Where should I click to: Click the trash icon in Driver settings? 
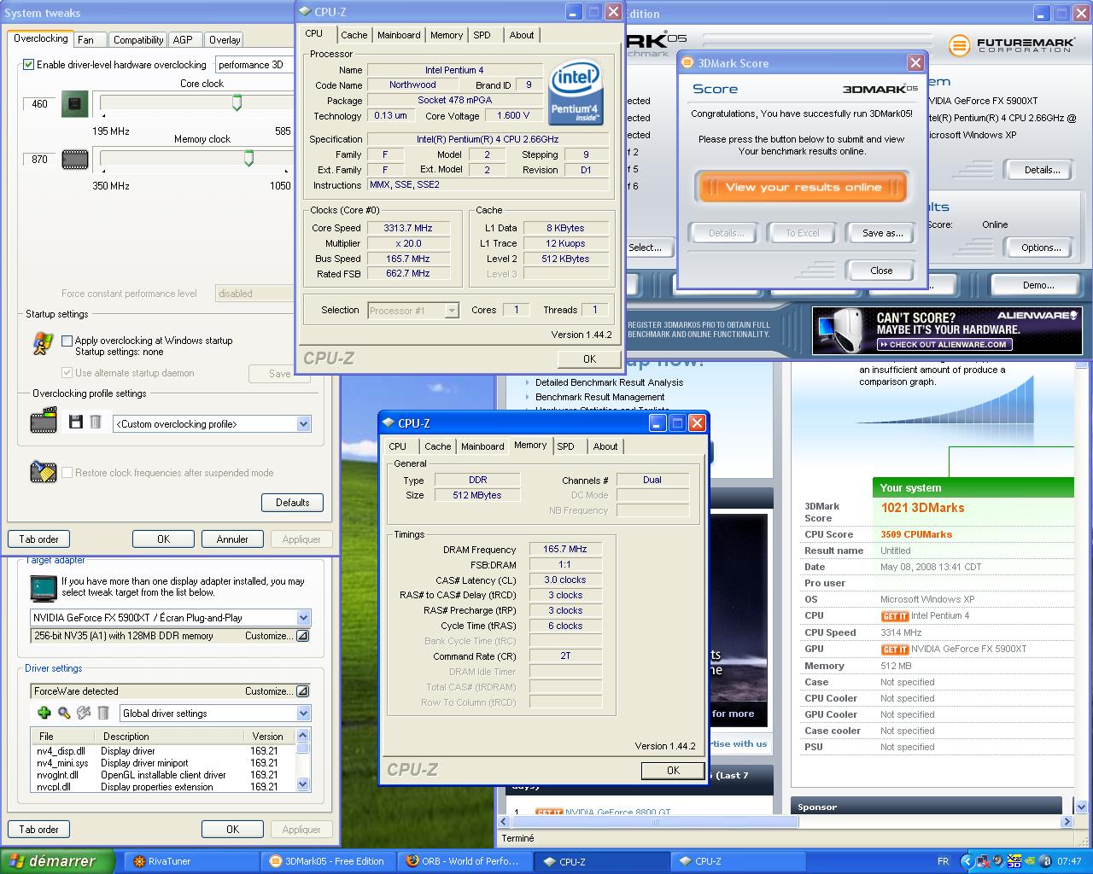(103, 713)
